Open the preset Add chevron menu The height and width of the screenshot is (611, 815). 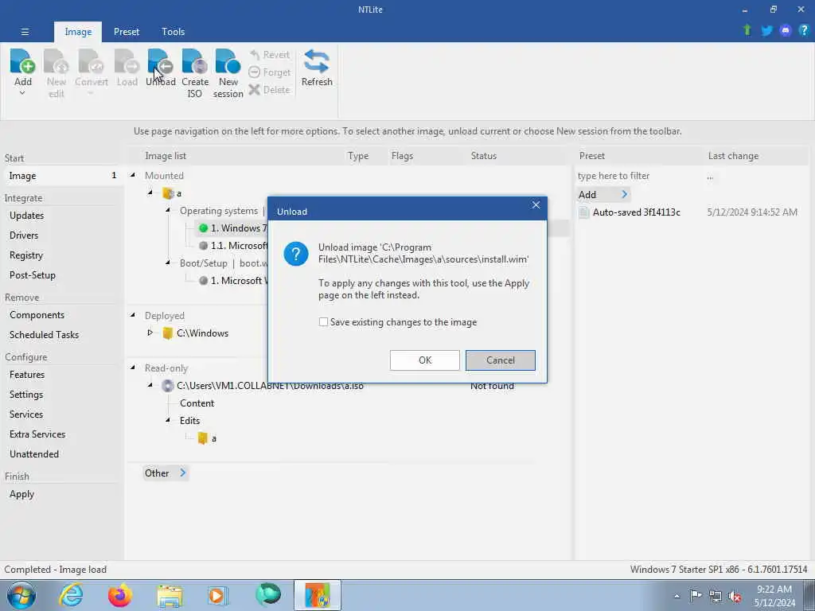tap(624, 195)
